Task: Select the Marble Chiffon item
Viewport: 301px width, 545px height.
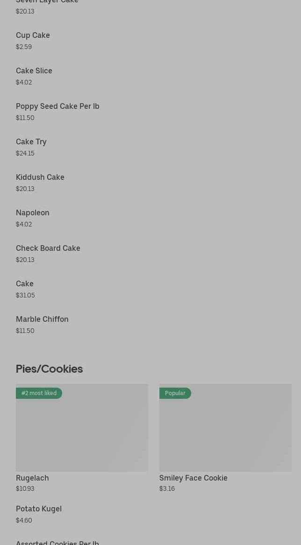Action: (42, 319)
